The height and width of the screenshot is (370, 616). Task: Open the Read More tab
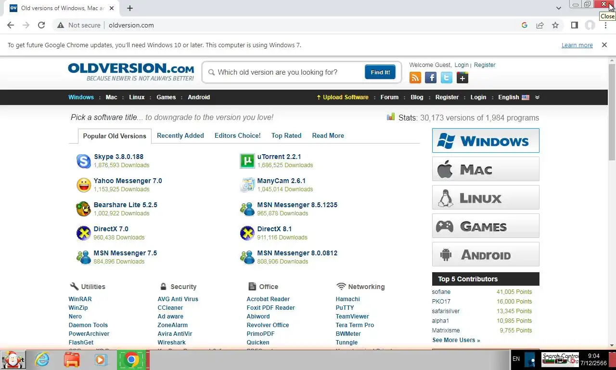coord(328,135)
